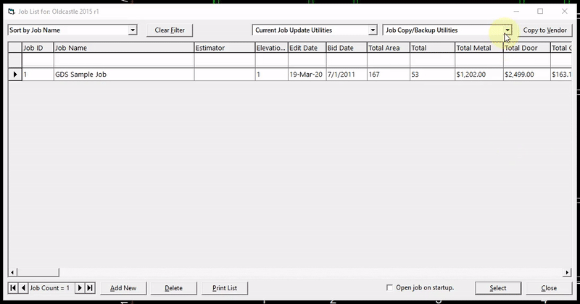Screen dimensions: 580x304
Task: Click the Copy to Vendor button
Action: (x=545, y=30)
